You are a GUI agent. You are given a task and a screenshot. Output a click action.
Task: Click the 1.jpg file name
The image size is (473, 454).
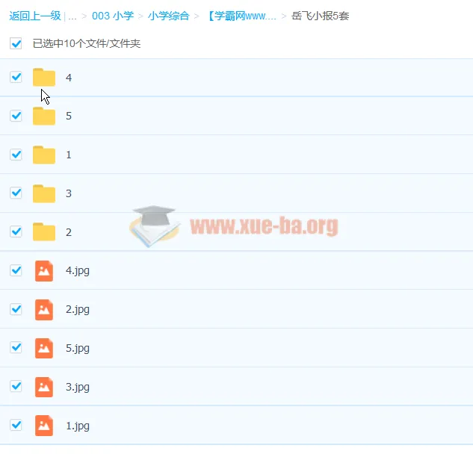click(78, 426)
